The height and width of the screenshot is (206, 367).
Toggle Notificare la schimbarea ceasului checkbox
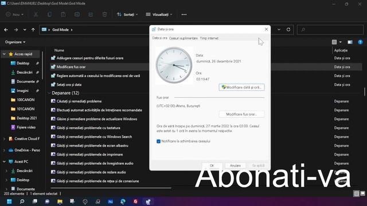(158, 141)
